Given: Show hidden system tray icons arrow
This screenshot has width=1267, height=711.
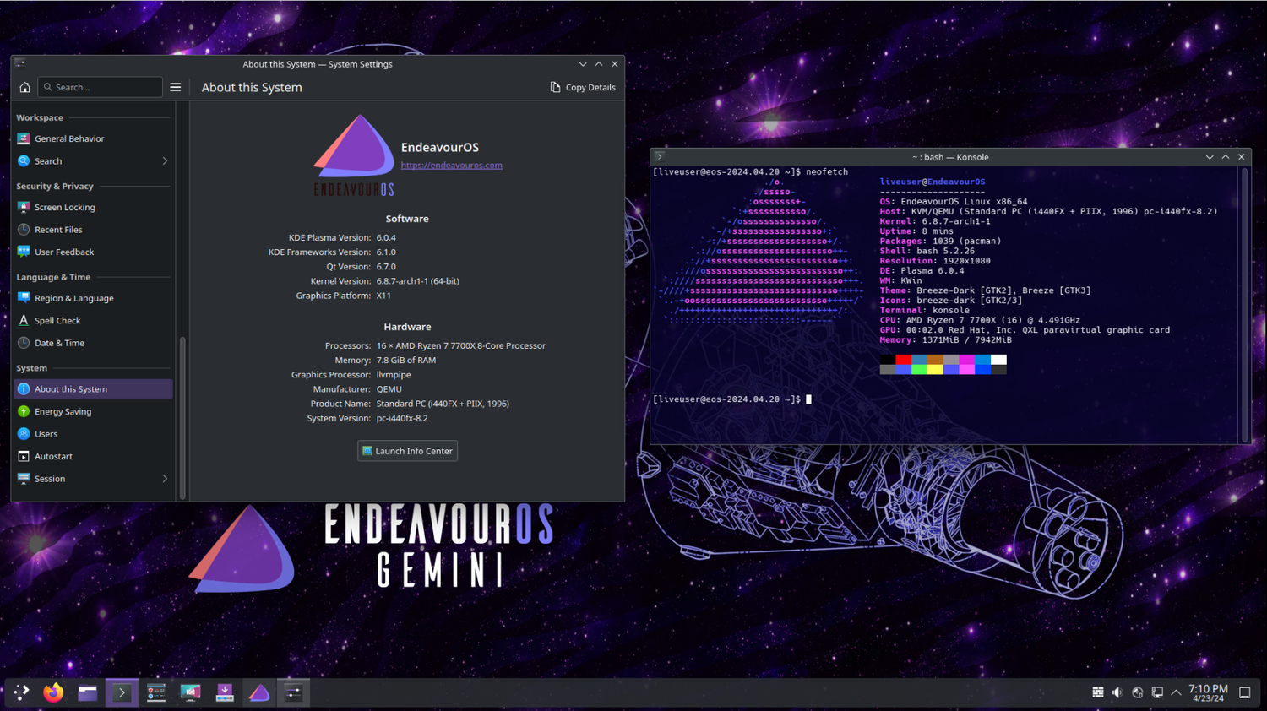Looking at the screenshot, I should coord(1176,692).
